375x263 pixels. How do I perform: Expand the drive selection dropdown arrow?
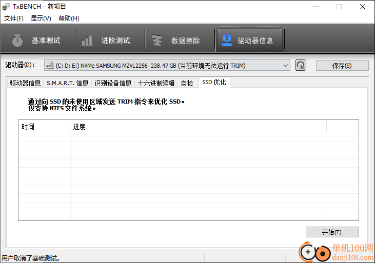click(285, 65)
